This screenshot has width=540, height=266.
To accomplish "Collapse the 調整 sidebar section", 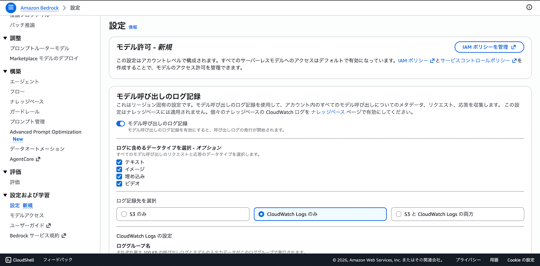I will point(5,38).
